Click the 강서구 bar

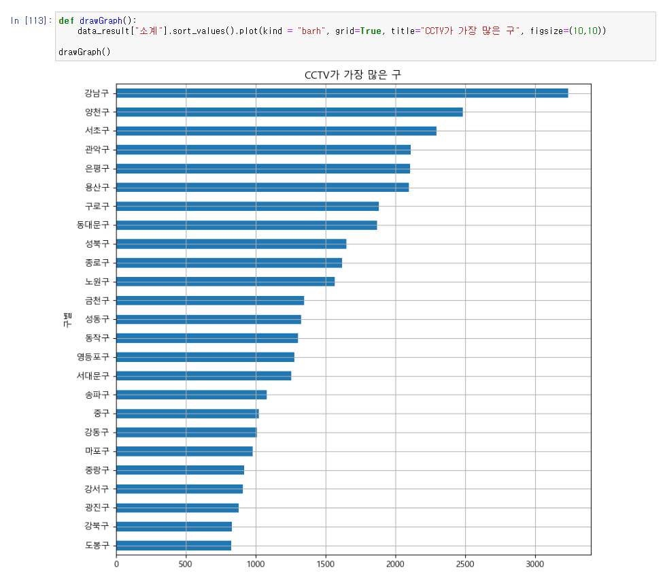180,489
